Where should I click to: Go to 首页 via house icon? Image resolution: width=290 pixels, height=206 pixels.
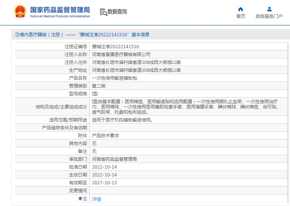click(x=241, y=9)
